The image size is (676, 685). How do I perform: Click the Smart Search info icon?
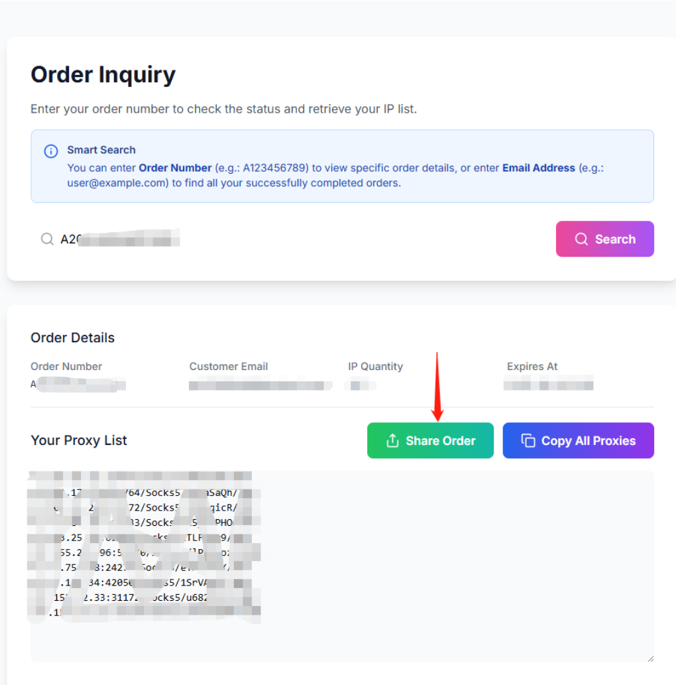click(51, 151)
